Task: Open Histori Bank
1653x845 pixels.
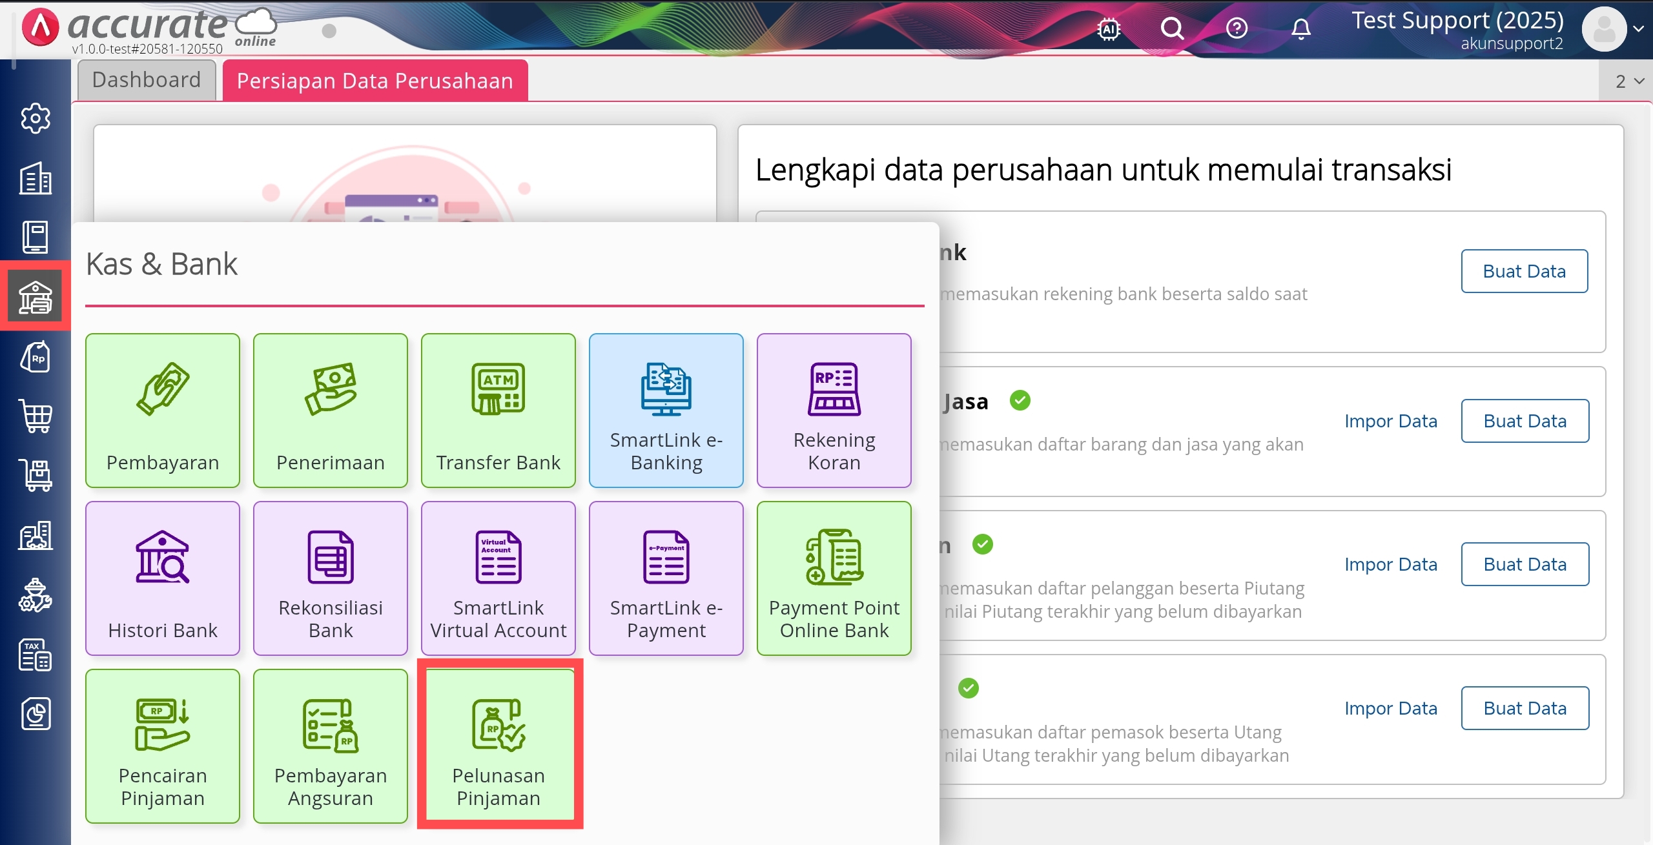Action: click(163, 578)
